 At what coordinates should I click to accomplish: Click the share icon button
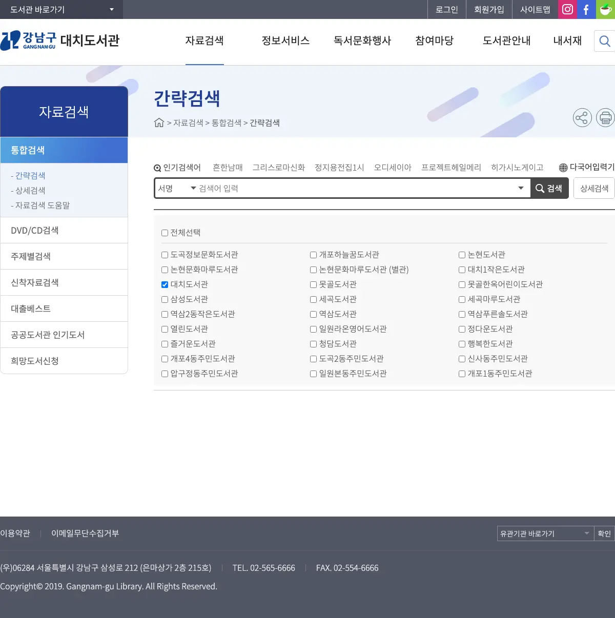[x=582, y=118]
